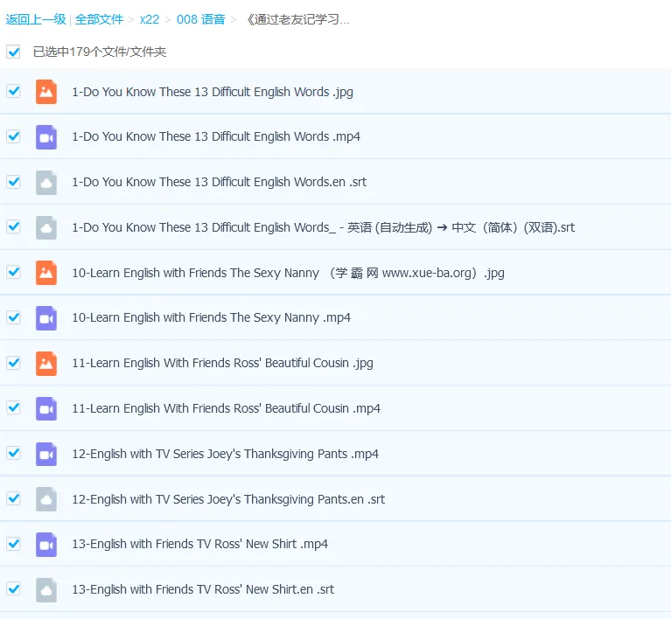671x619 pixels.
Task: Go back via 返回上一级 link
Action: click(x=36, y=19)
